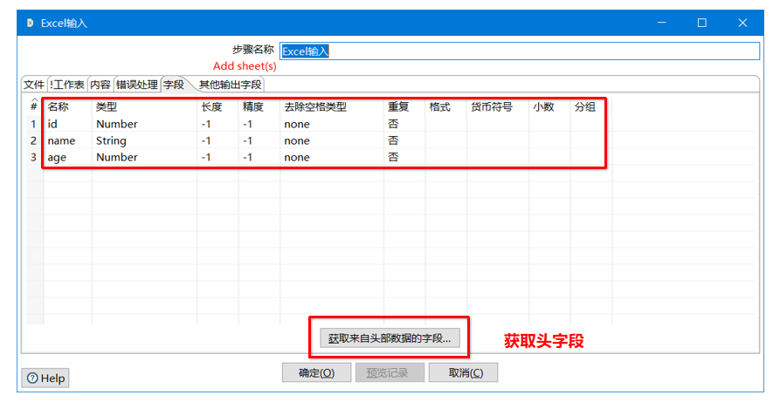Click the 长度 column header
773x402 pixels.
(217, 106)
